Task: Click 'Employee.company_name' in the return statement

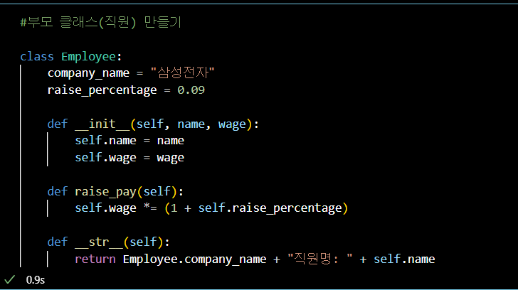Action: 194,259
